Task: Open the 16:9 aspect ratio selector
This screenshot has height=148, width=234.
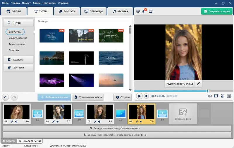Action: coord(210,96)
